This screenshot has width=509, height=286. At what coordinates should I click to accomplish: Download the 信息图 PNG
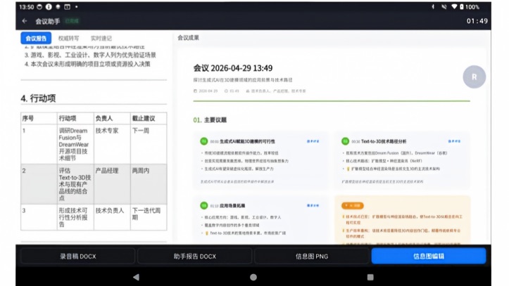312,256
